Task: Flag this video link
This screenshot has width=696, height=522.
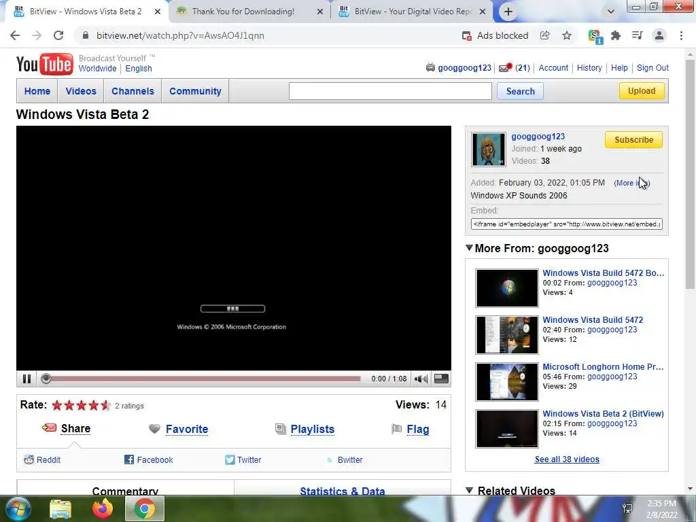Action: pyautogui.click(x=418, y=430)
